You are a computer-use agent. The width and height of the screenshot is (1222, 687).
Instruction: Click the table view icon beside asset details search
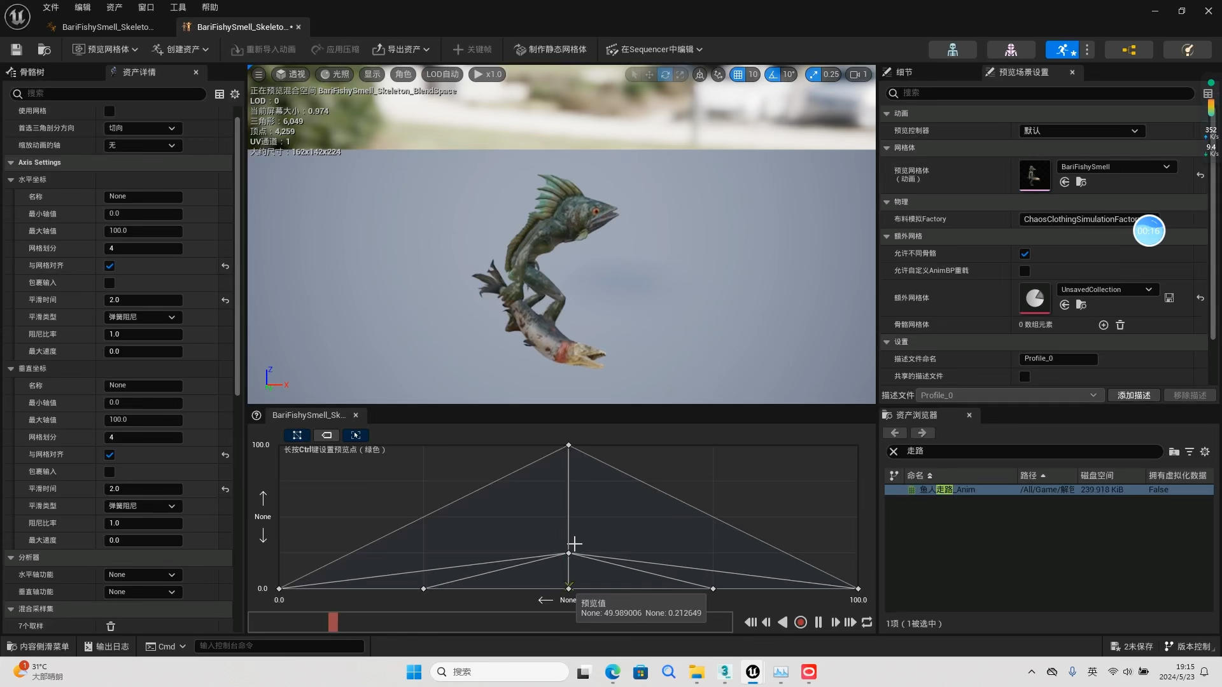pos(219,94)
